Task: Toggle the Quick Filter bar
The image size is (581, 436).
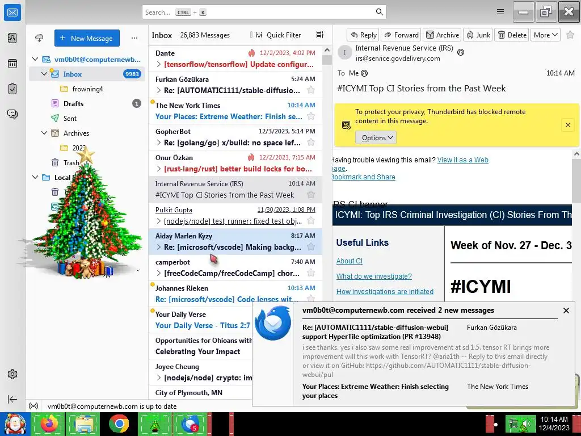Action: pyautogui.click(x=278, y=35)
